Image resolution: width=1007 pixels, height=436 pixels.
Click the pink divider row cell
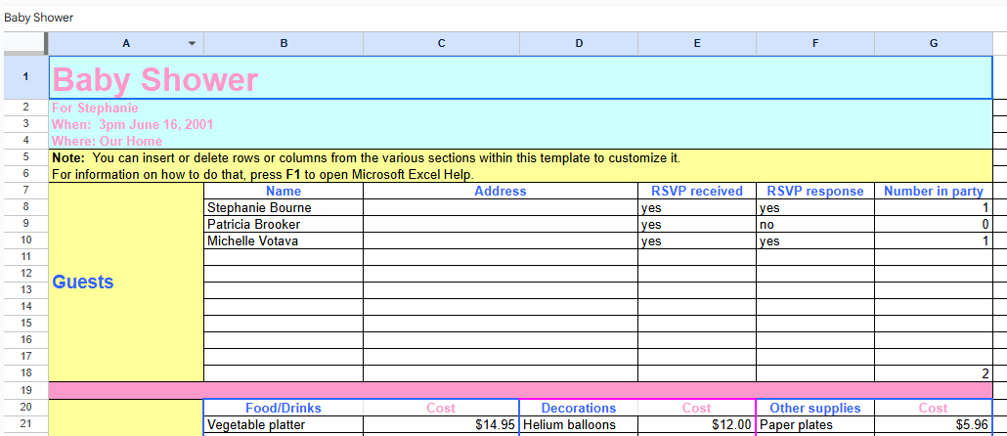point(520,390)
